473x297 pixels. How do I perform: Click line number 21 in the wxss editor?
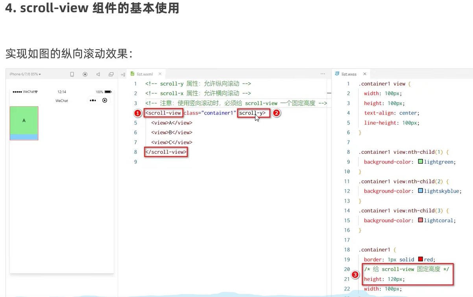click(347, 279)
